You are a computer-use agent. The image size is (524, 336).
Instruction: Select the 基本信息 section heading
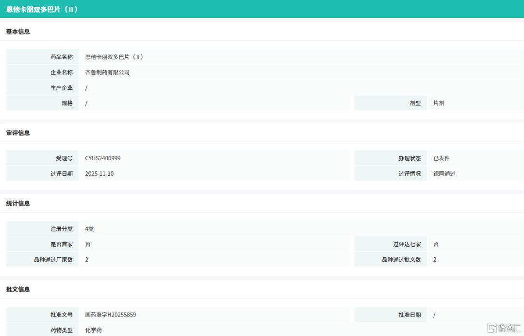pos(18,32)
